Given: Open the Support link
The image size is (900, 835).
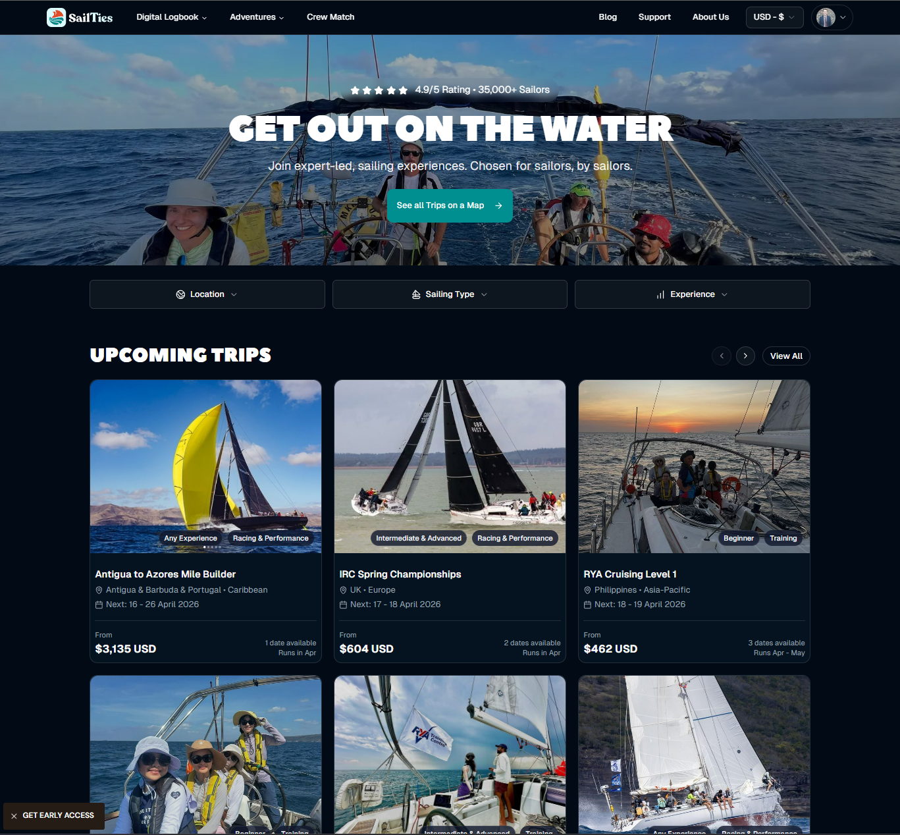Looking at the screenshot, I should pyautogui.click(x=654, y=17).
